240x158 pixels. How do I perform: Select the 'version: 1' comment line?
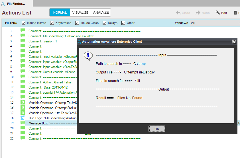pos(43,41)
